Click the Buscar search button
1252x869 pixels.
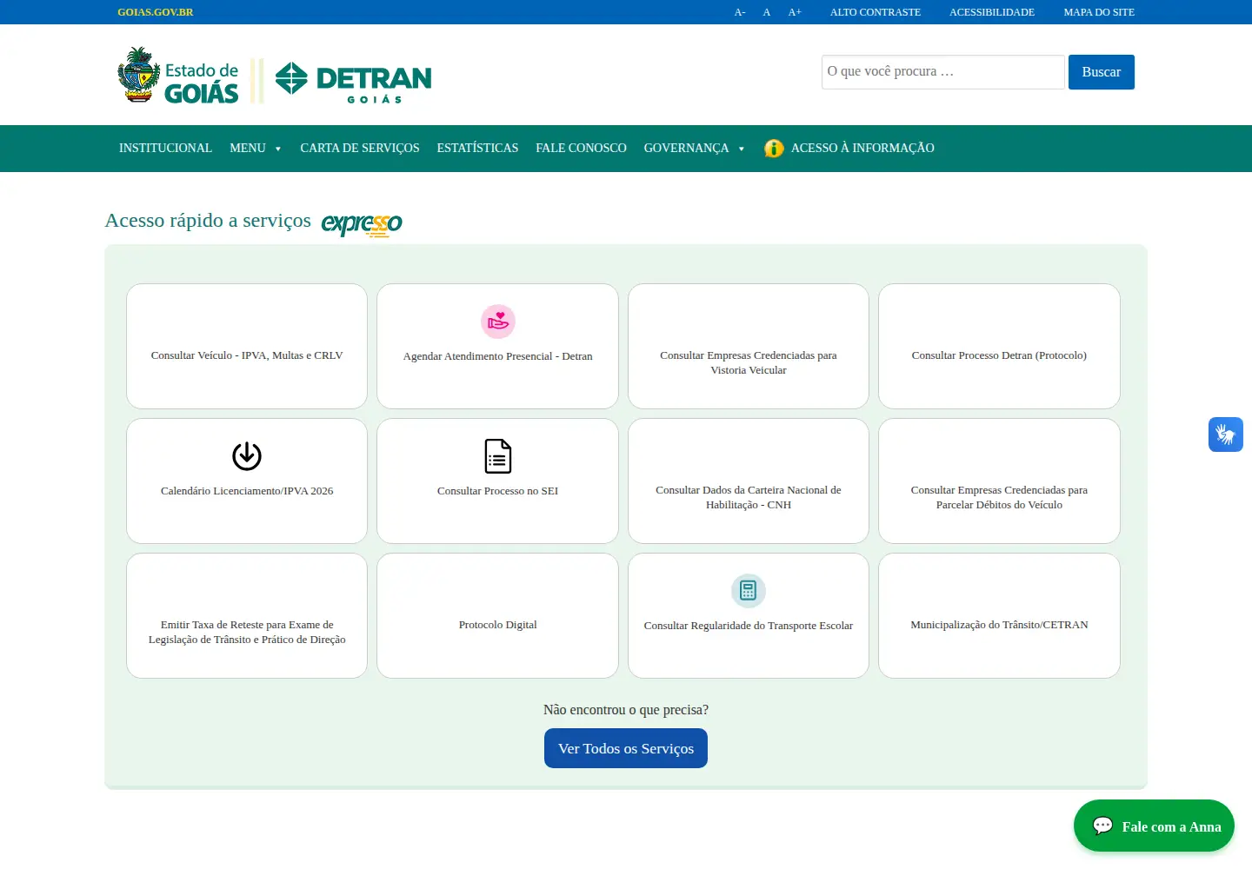(1101, 72)
